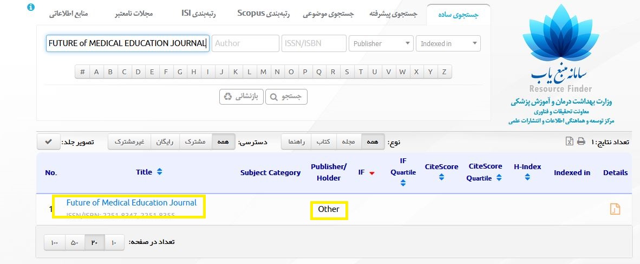Expand the Indexed in dropdown
Screen dimensions: 640x264
pos(448,43)
